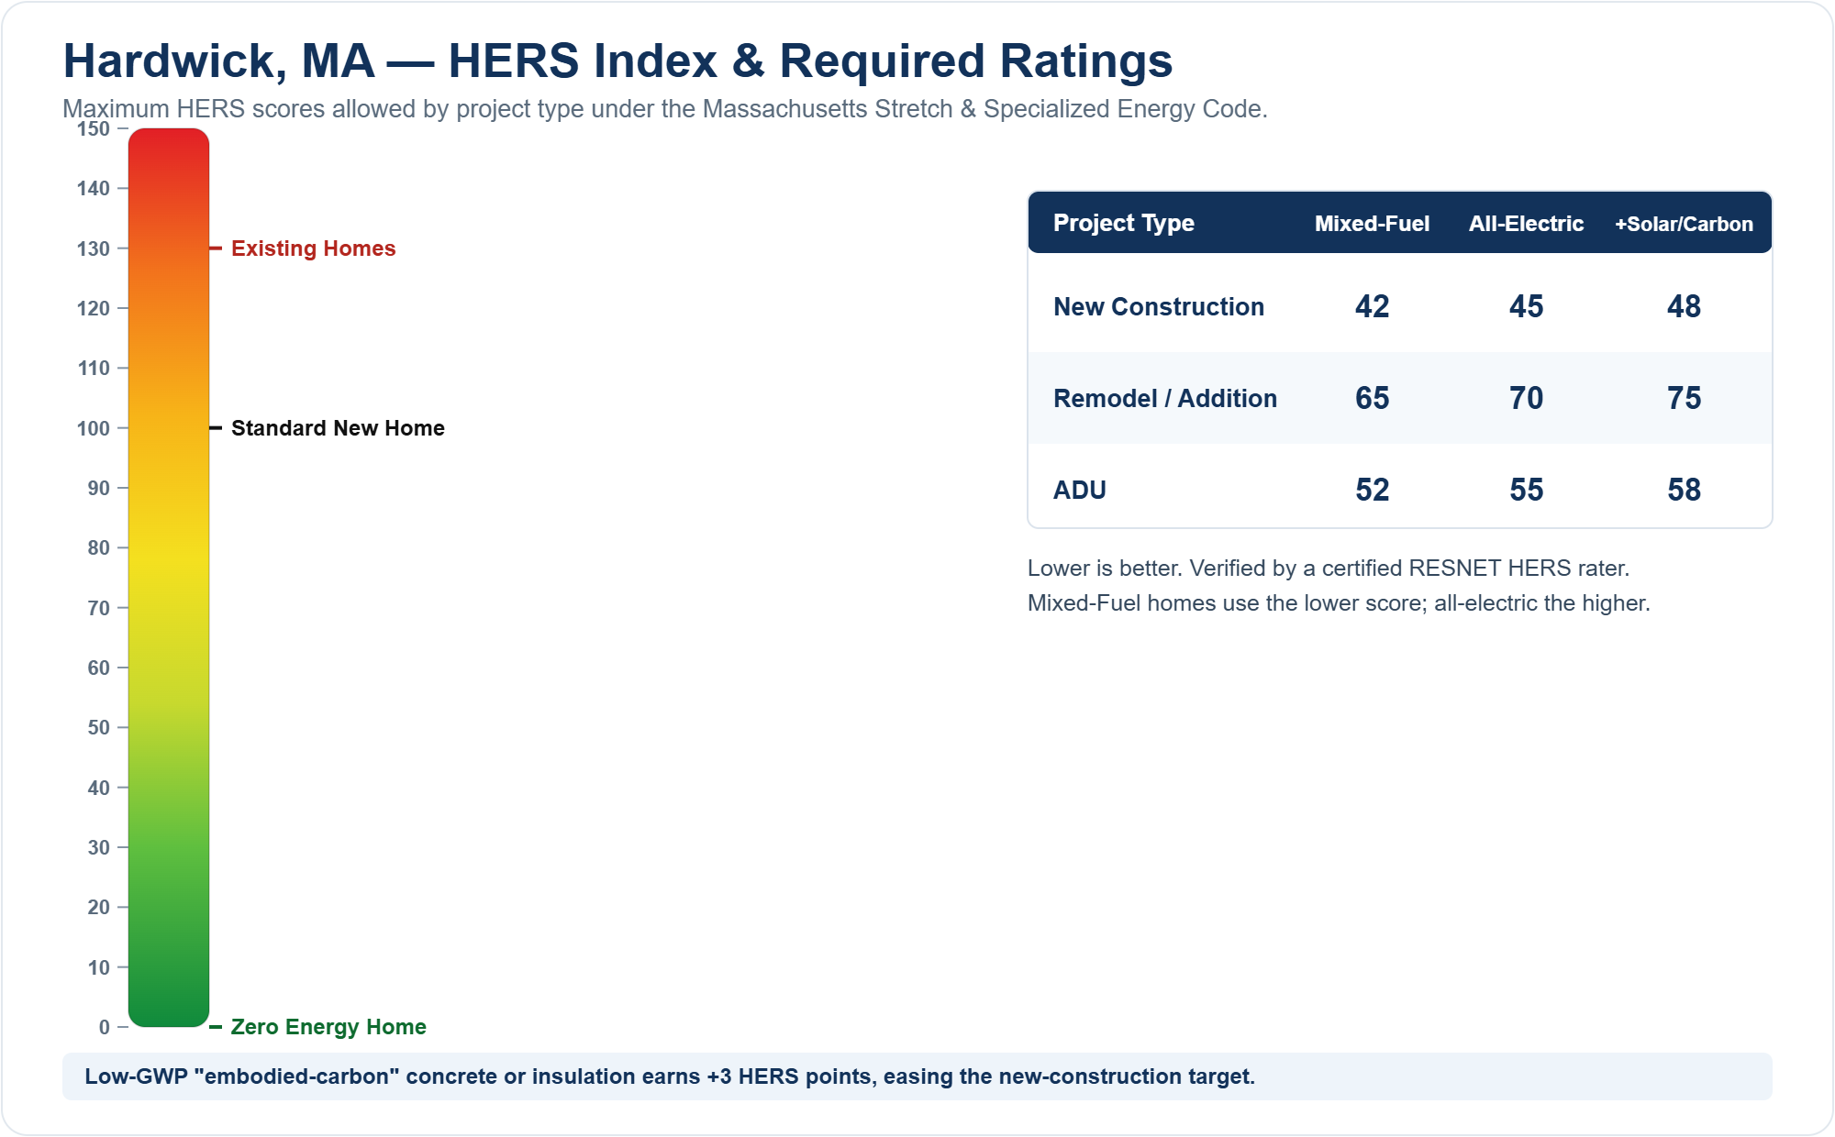Click the 40 axis tick label
Image resolution: width=1835 pixels, height=1137 pixels.
tap(99, 789)
